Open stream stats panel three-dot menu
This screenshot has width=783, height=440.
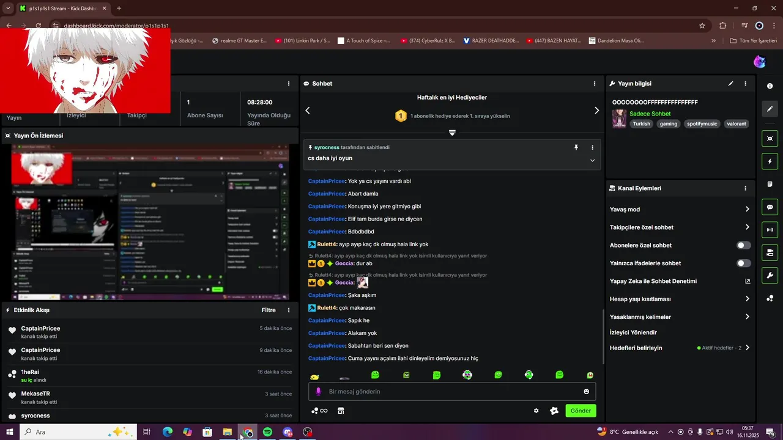(289, 84)
